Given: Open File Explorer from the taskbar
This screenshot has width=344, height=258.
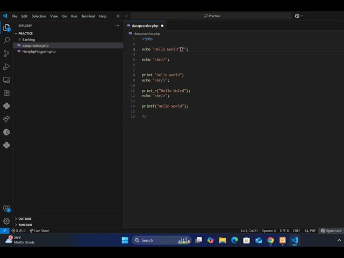Looking at the screenshot, I should (x=223, y=240).
